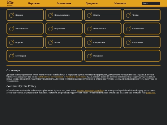Screen dimensions: 167x125
Task: Open Paizo's Community Use Policy link
Action: click(90, 90)
